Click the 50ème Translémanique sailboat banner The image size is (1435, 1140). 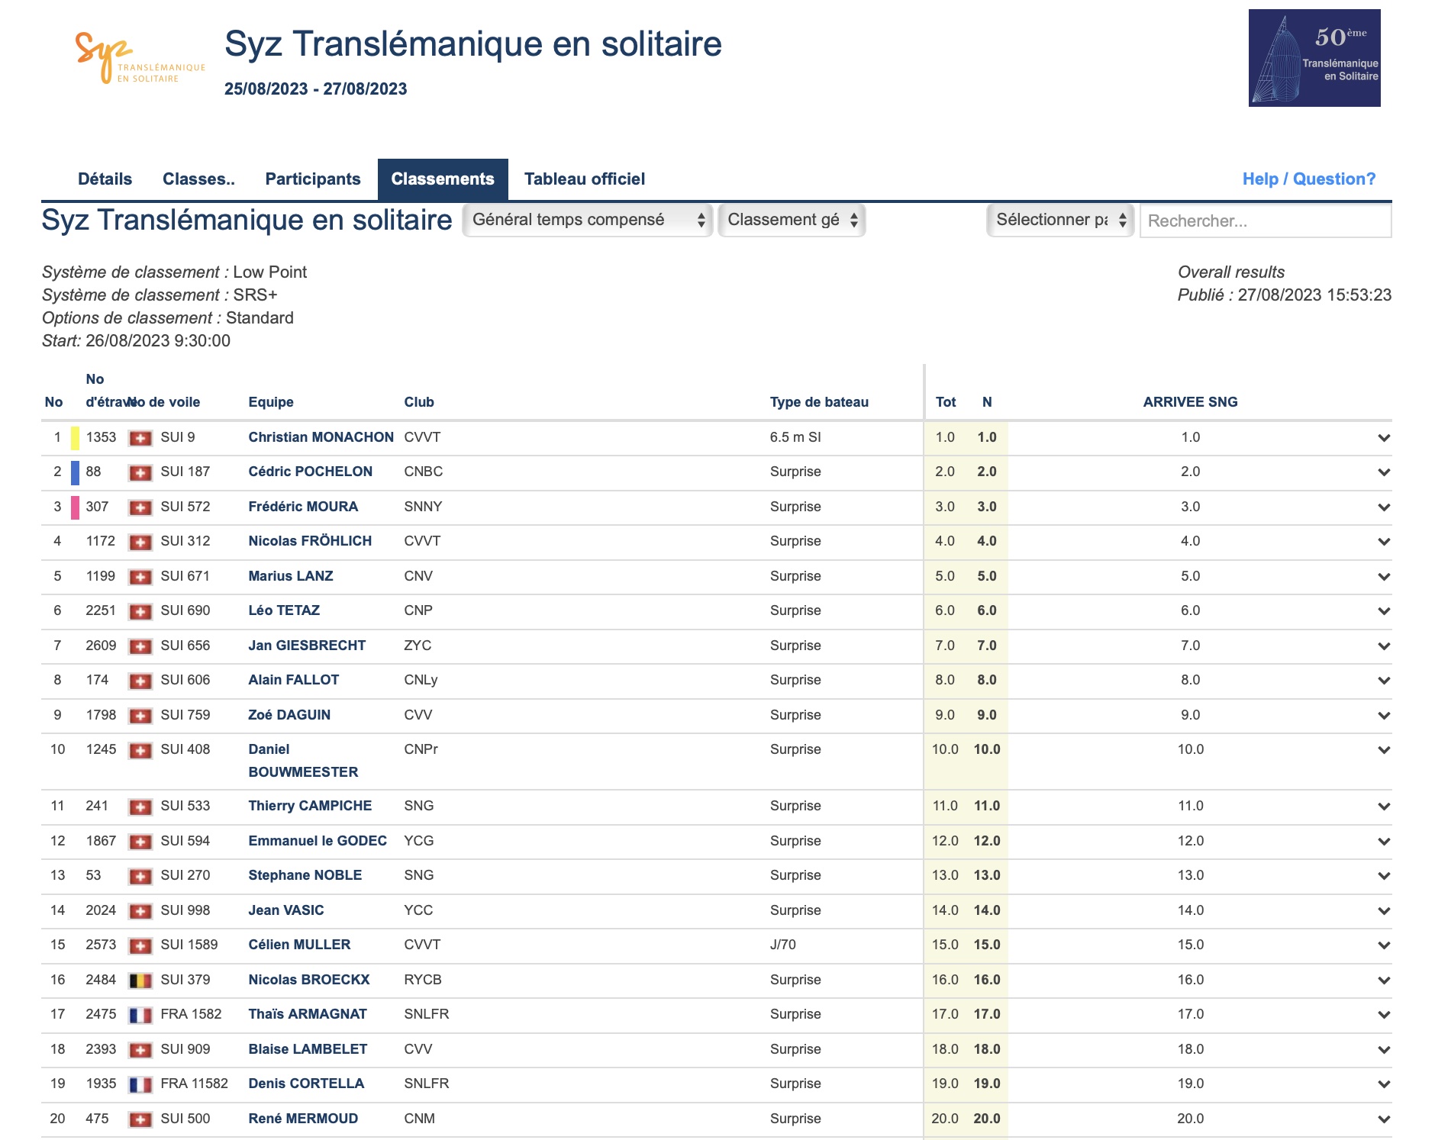(x=1314, y=58)
